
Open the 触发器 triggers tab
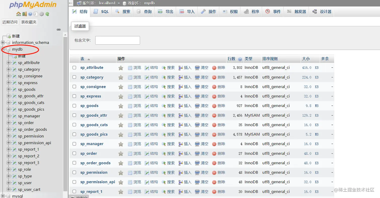pyautogui.click(x=297, y=12)
